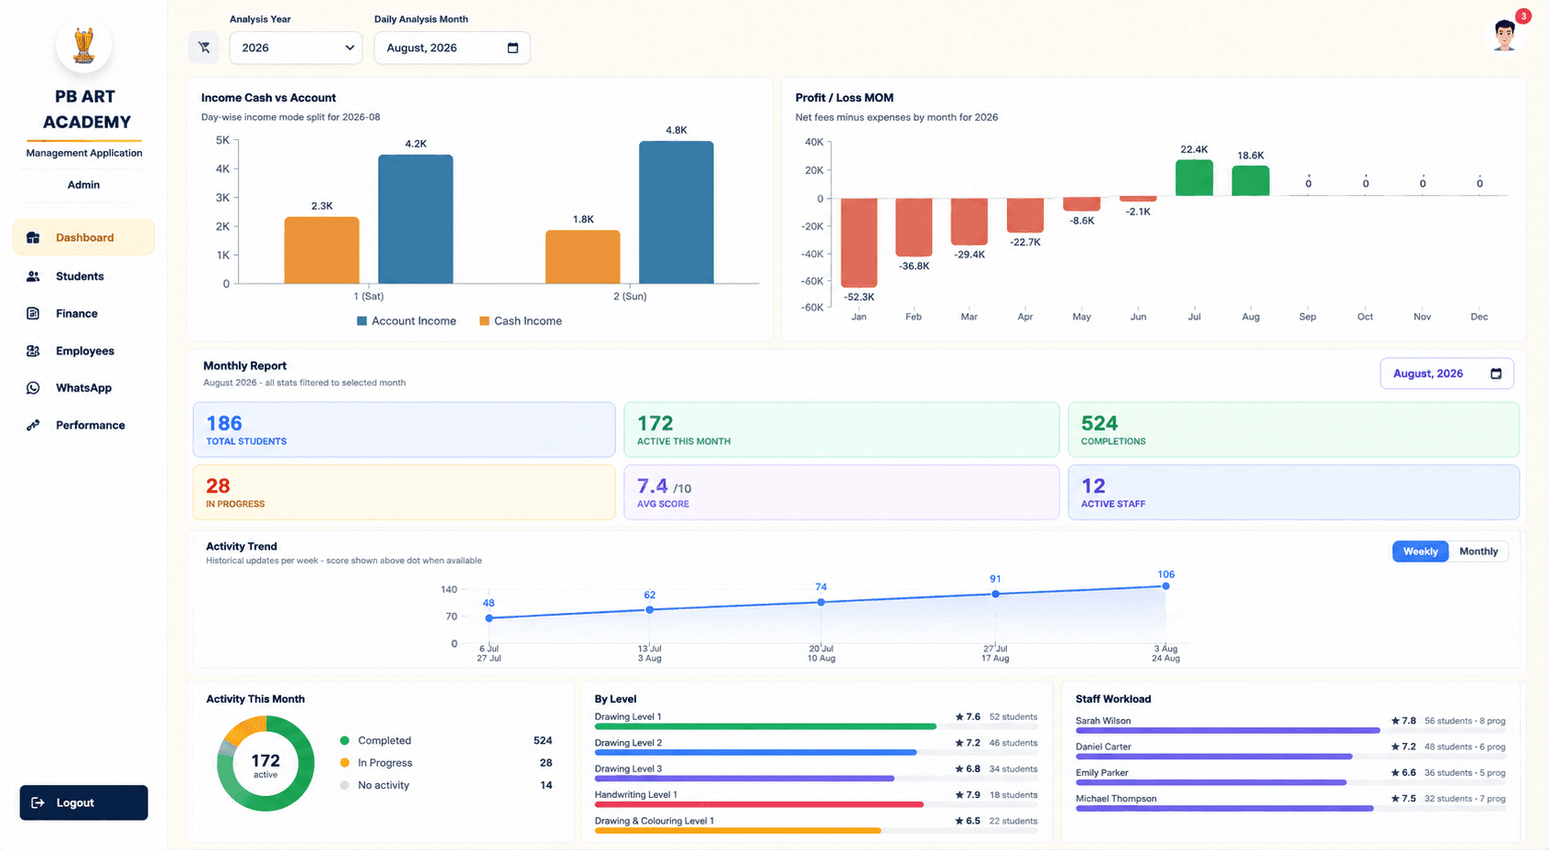This screenshot has width=1549, height=850.
Task: Click the orange In Progress legend dot
Action: point(344,763)
